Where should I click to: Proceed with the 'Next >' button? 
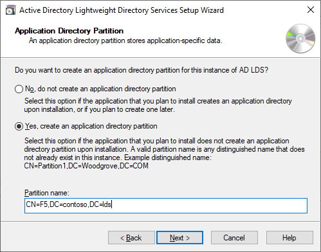(x=179, y=237)
